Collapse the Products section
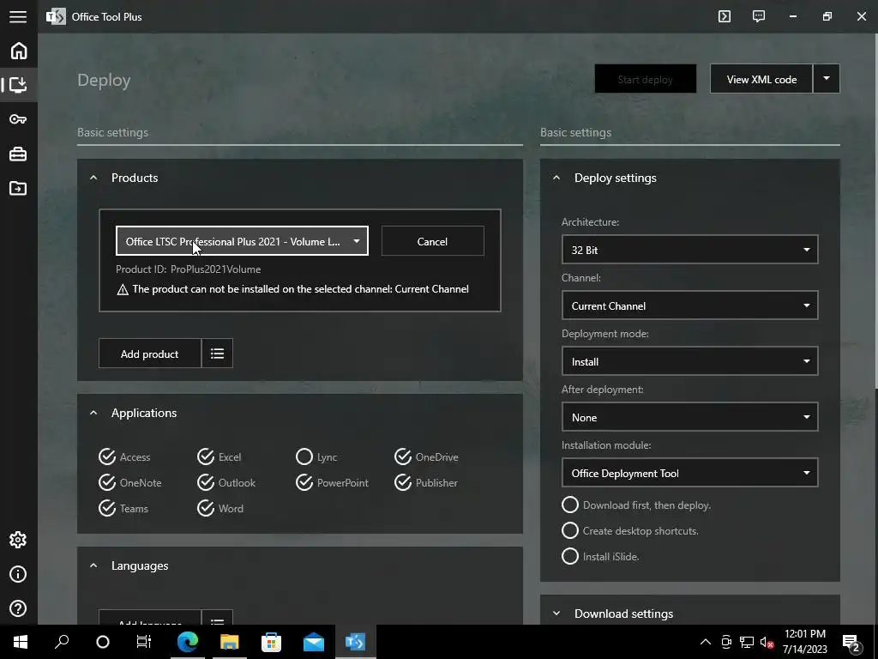The height and width of the screenshot is (659, 878). coord(93,178)
